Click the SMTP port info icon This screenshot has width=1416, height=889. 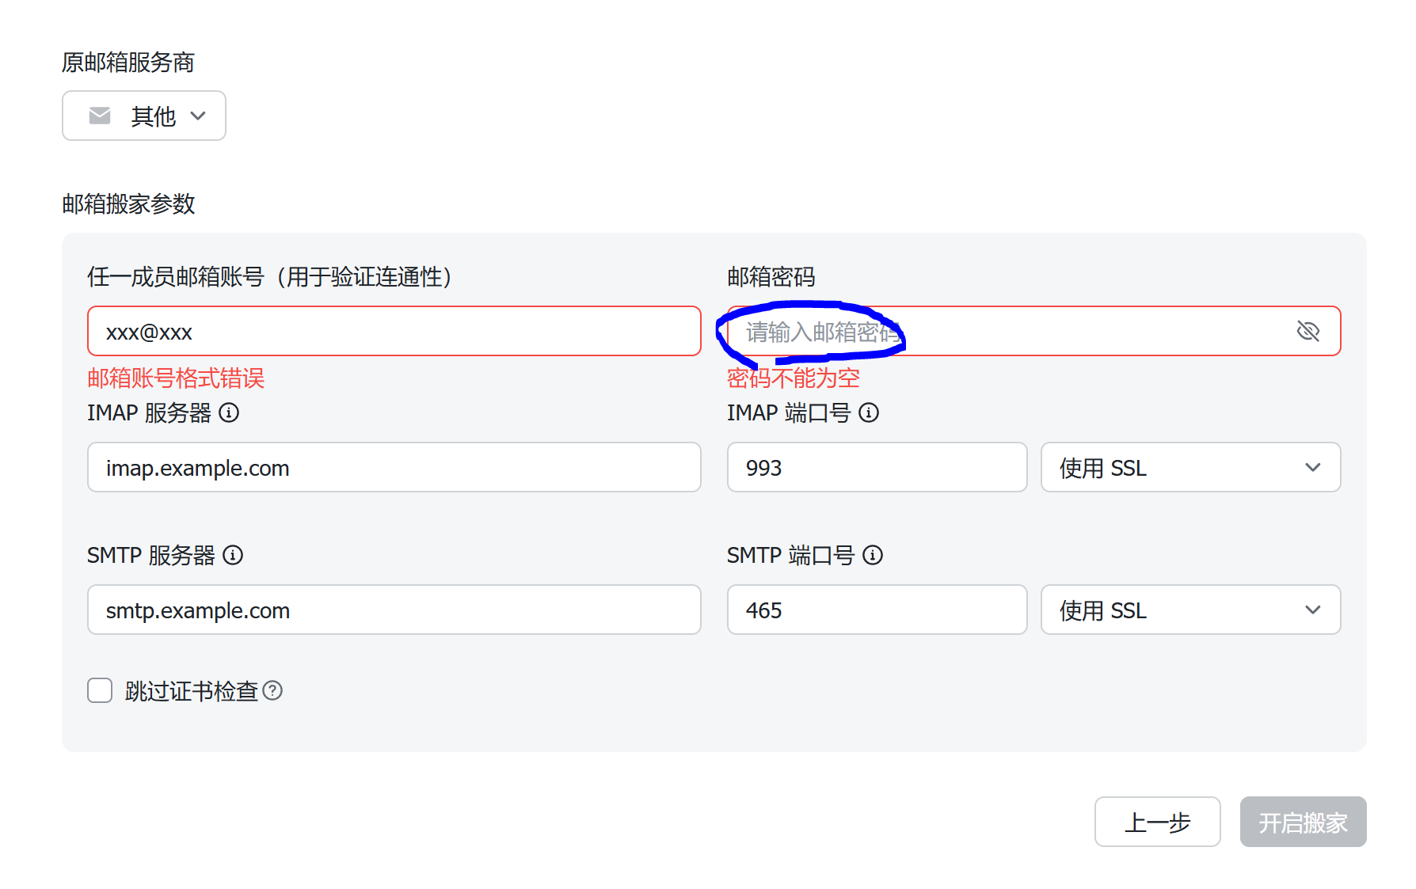click(x=873, y=555)
